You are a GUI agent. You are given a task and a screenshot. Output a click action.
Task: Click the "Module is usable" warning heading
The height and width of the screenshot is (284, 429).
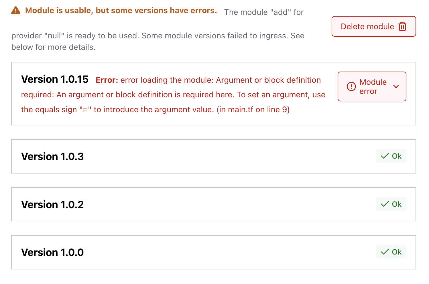pos(121,11)
